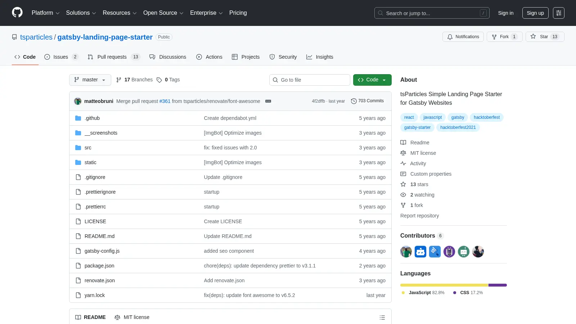
Task: Click the file icon beside yarn.lock
Action: (x=78, y=295)
